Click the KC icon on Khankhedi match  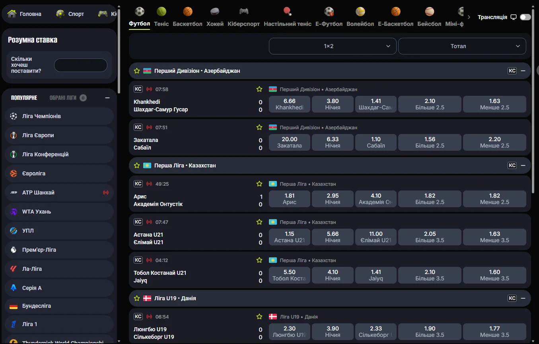[138, 89]
